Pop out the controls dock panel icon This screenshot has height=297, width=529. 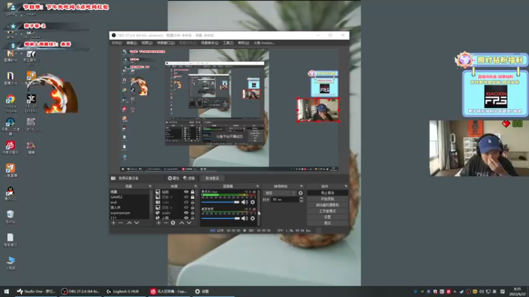(x=346, y=186)
